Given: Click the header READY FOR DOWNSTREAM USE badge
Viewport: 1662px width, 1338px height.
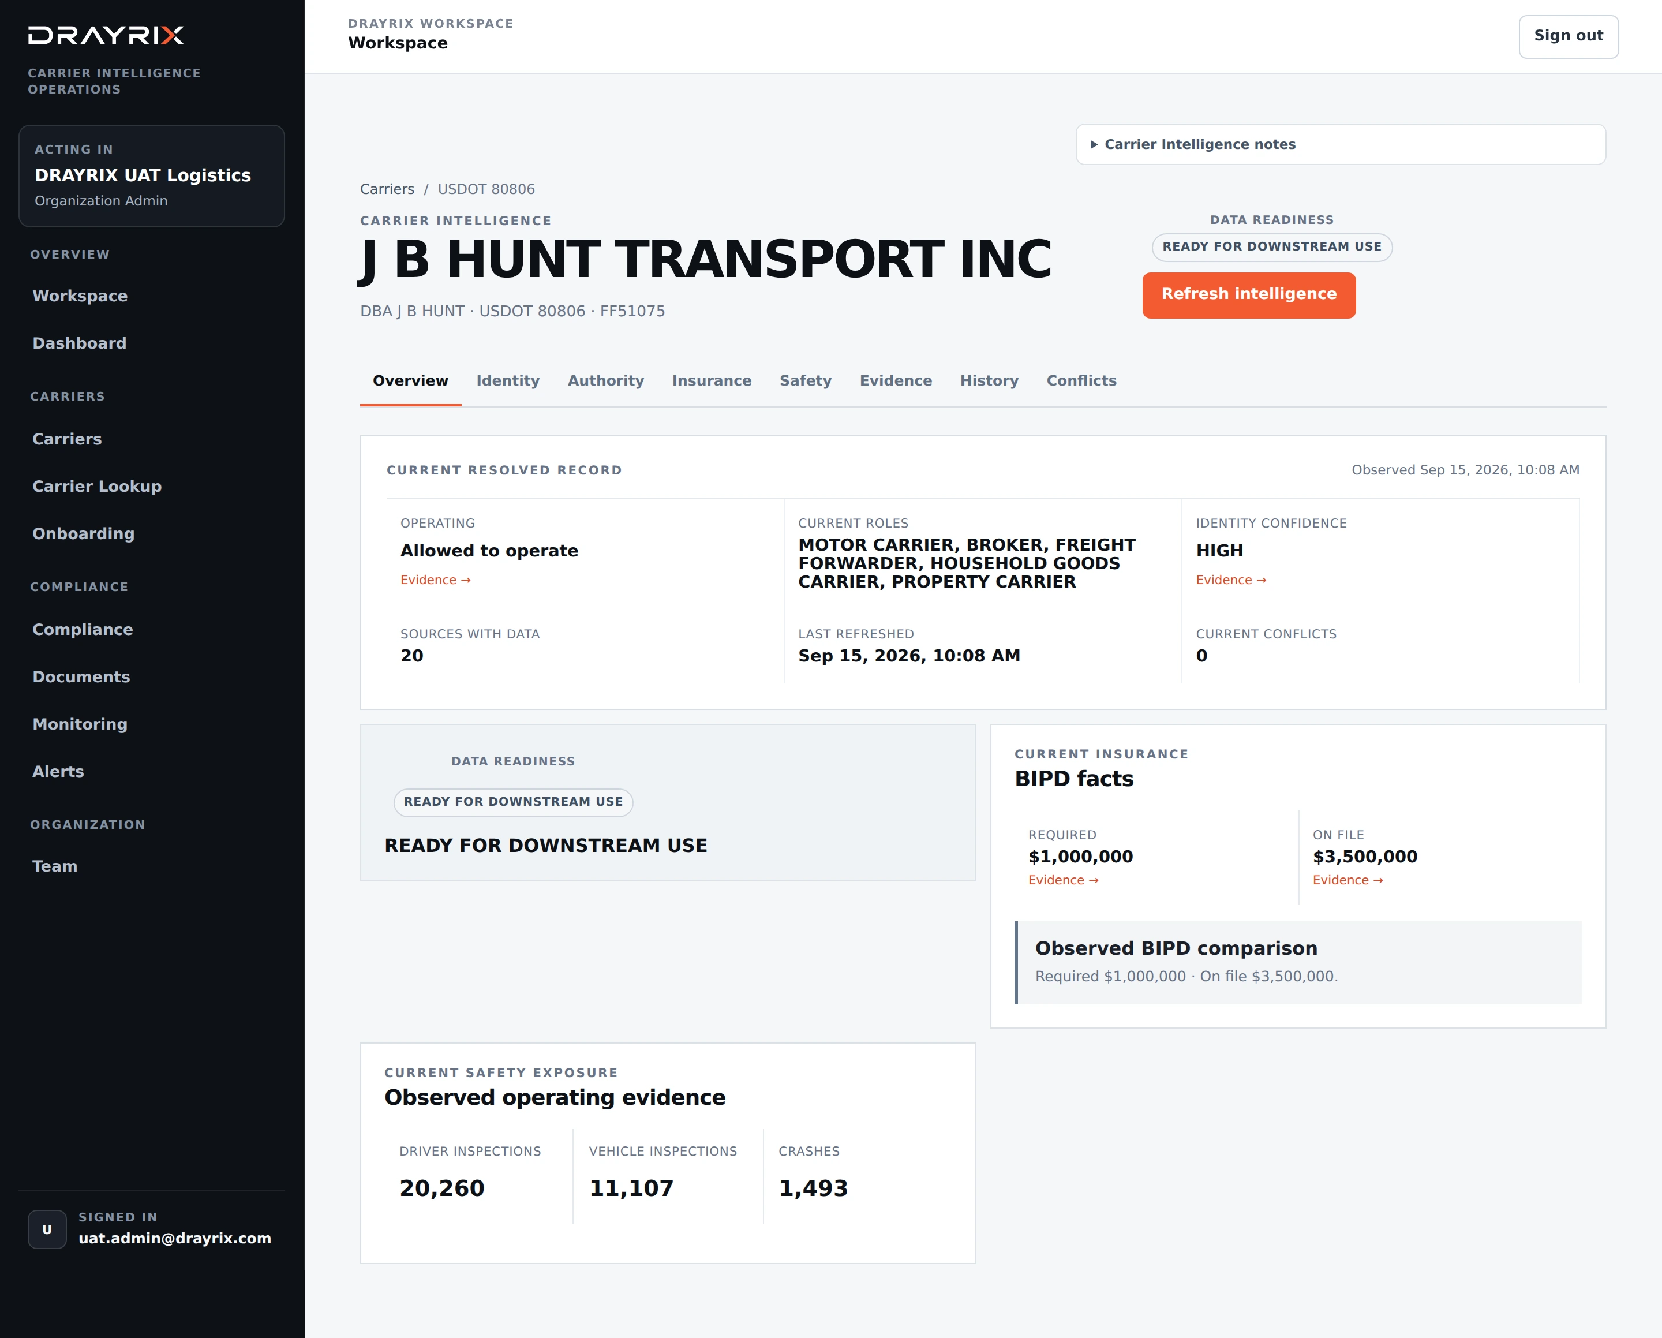Looking at the screenshot, I should 1272,247.
